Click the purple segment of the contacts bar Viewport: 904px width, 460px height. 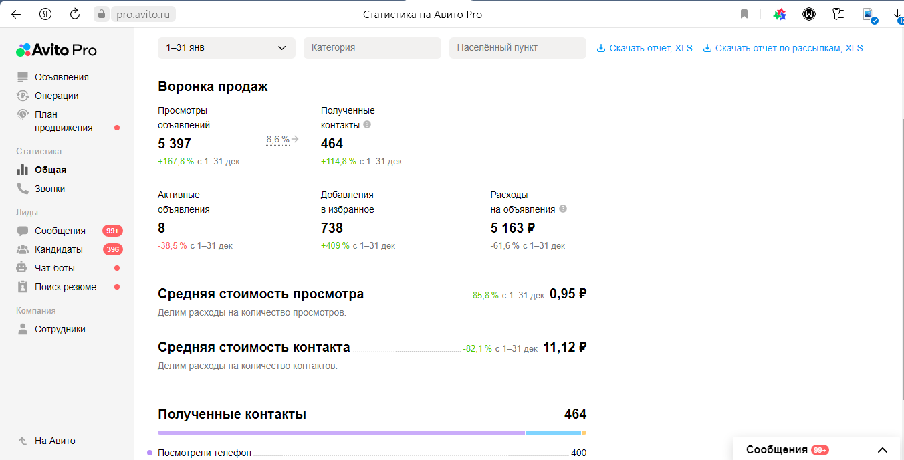coord(341,433)
